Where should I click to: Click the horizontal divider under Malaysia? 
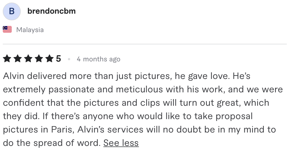(x=144, y=44)
